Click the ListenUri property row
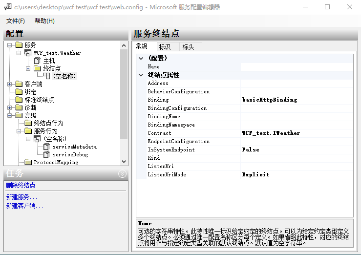 250,166
